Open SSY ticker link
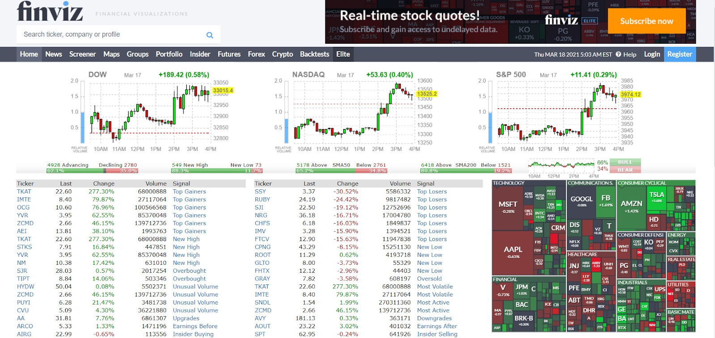This screenshot has height=338, width=715. coord(261,192)
